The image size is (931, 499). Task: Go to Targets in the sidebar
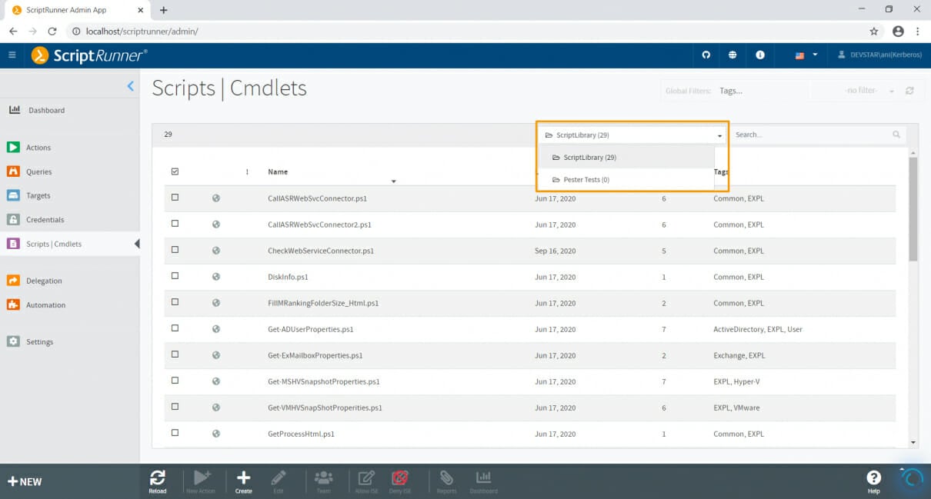tap(38, 195)
